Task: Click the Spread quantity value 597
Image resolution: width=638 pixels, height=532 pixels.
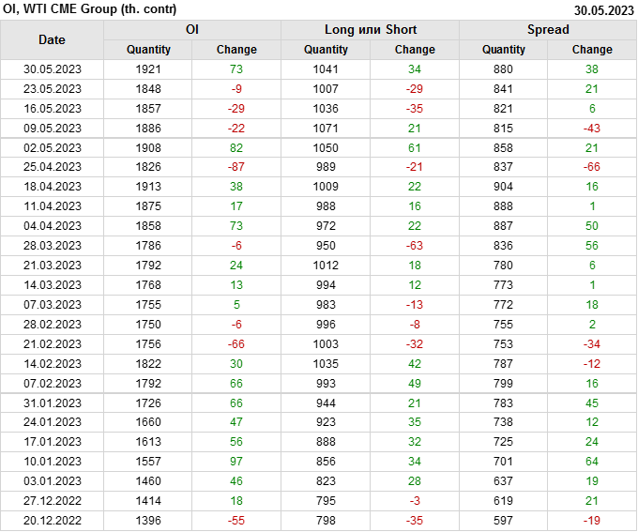Action: coord(504,521)
